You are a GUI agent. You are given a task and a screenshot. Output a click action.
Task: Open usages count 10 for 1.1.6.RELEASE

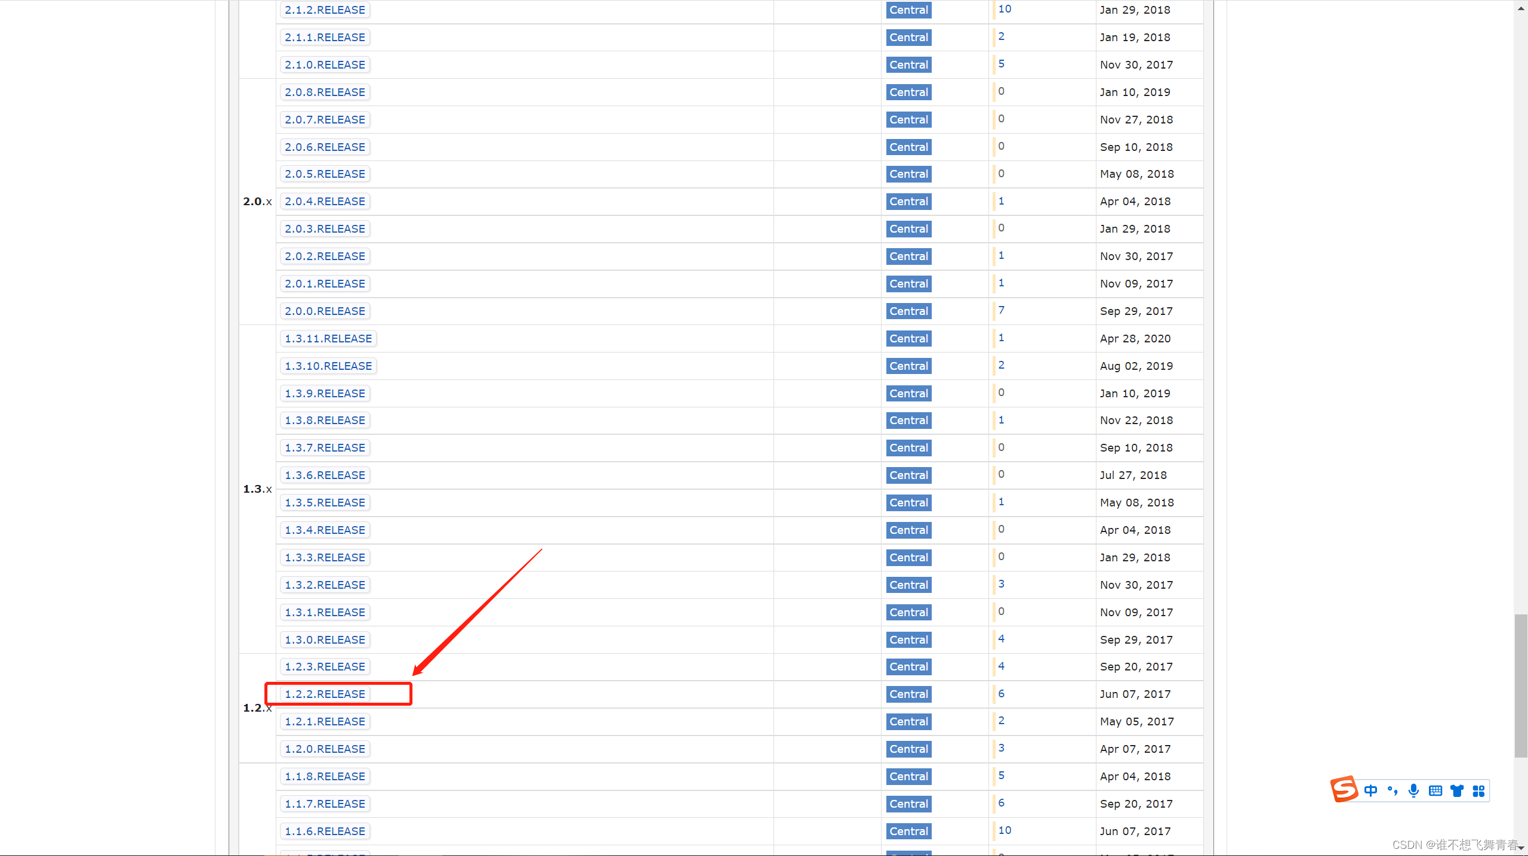pyautogui.click(x=1005, y=830)
